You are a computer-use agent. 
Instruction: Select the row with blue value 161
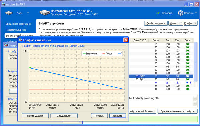click(161, 83)
